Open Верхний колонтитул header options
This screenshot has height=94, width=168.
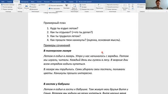point(113,5)
